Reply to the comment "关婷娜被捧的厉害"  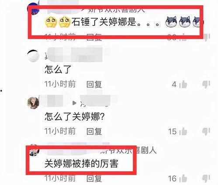(x=94, y=178)
